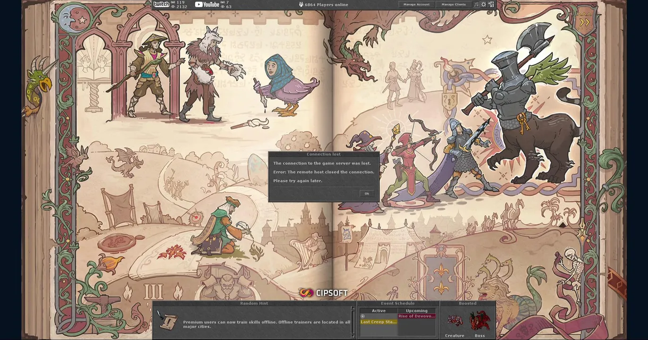Open Manage Account

pos(416,4)
